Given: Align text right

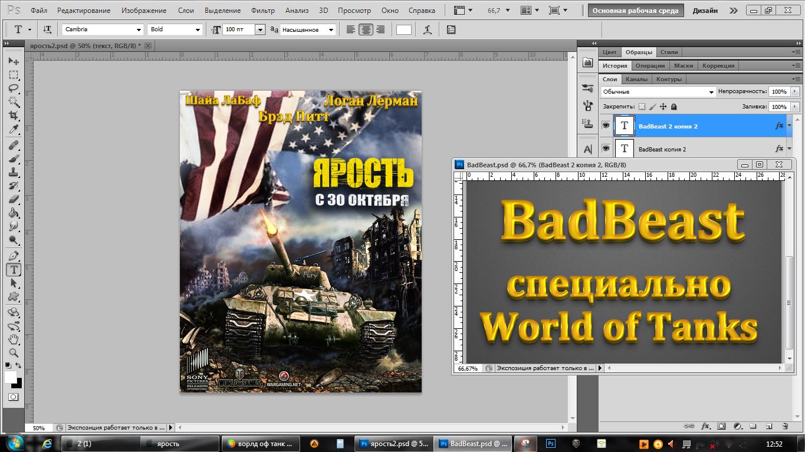Looking at the screenshot, I should click(380, 29).
